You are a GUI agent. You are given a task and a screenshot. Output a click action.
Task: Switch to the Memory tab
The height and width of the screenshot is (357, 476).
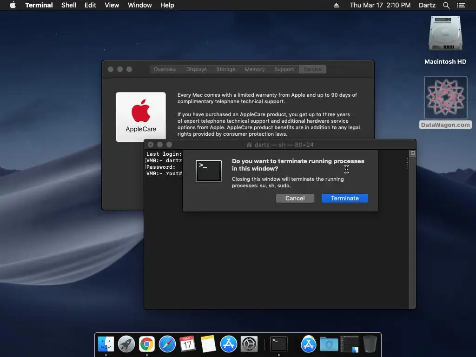[255, 69]
